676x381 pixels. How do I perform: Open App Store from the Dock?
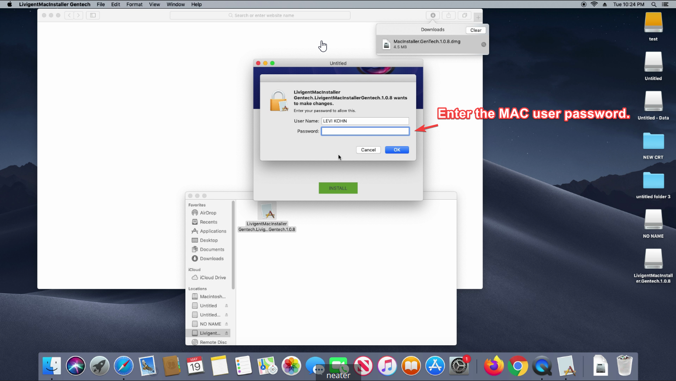(x=435, y=366)
